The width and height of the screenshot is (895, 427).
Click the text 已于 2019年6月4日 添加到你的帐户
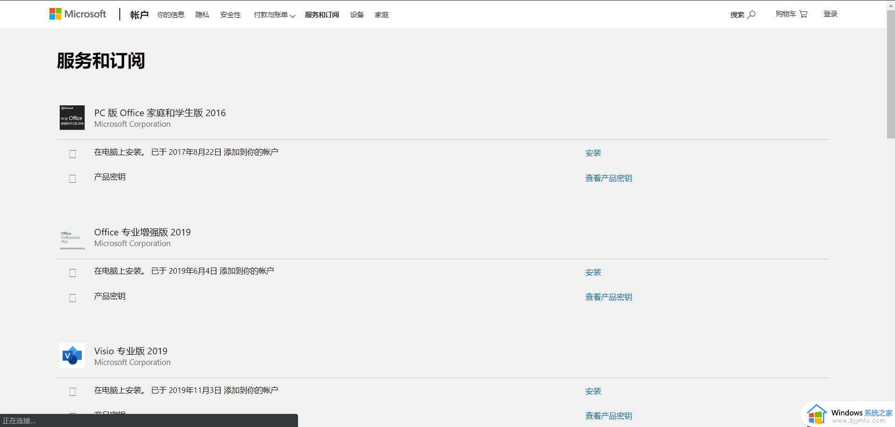click(x=212, y=271)
